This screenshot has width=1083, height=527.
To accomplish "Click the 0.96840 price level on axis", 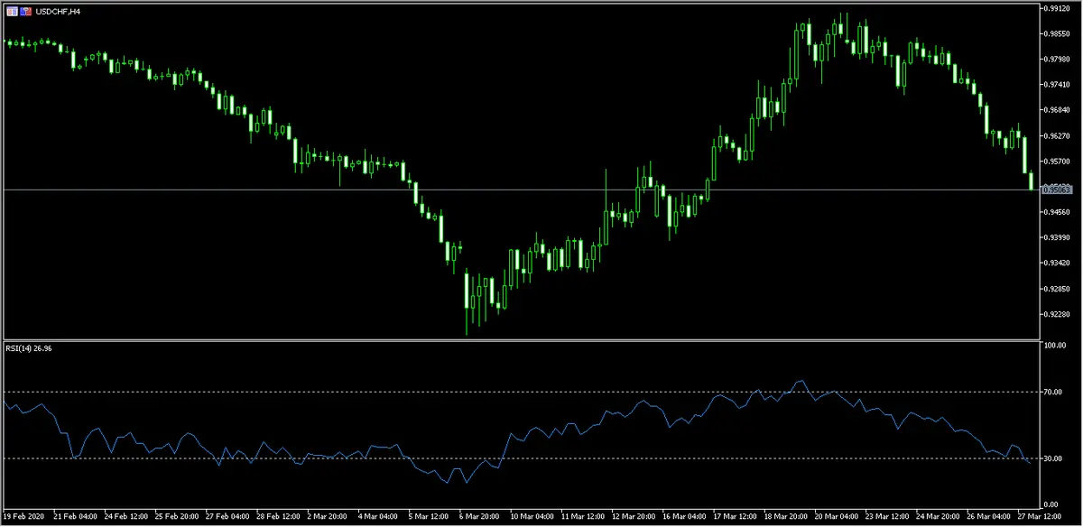I will click(1055, 110).
